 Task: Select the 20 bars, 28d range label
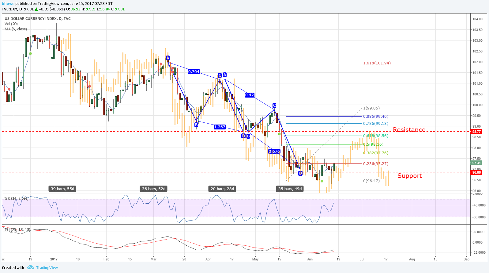coord(222,189)
